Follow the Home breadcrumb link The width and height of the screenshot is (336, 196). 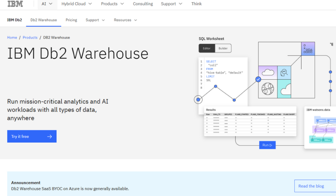coord(12,38)
